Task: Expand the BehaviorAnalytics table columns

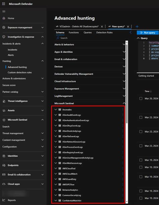Action: [56, 190]
